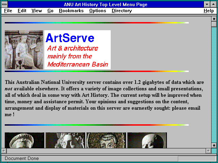This screenshot has width=218, height=163.
Task: Click the horizontal scrollbar left arrow
Action: 4,151
